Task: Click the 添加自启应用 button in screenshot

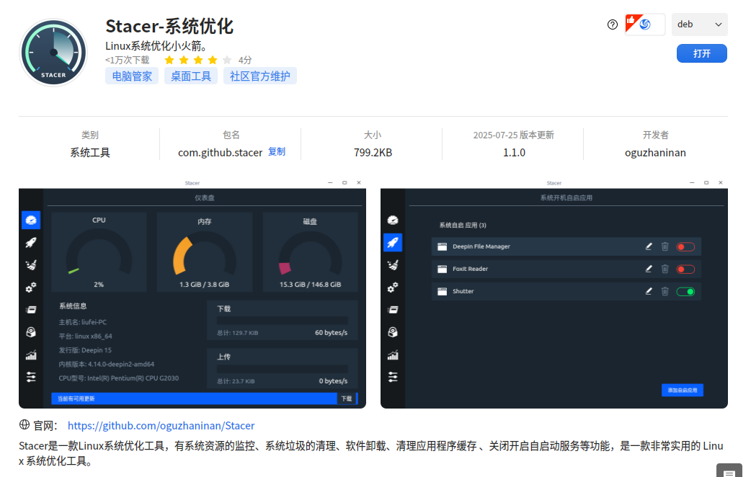Action: 683,391
